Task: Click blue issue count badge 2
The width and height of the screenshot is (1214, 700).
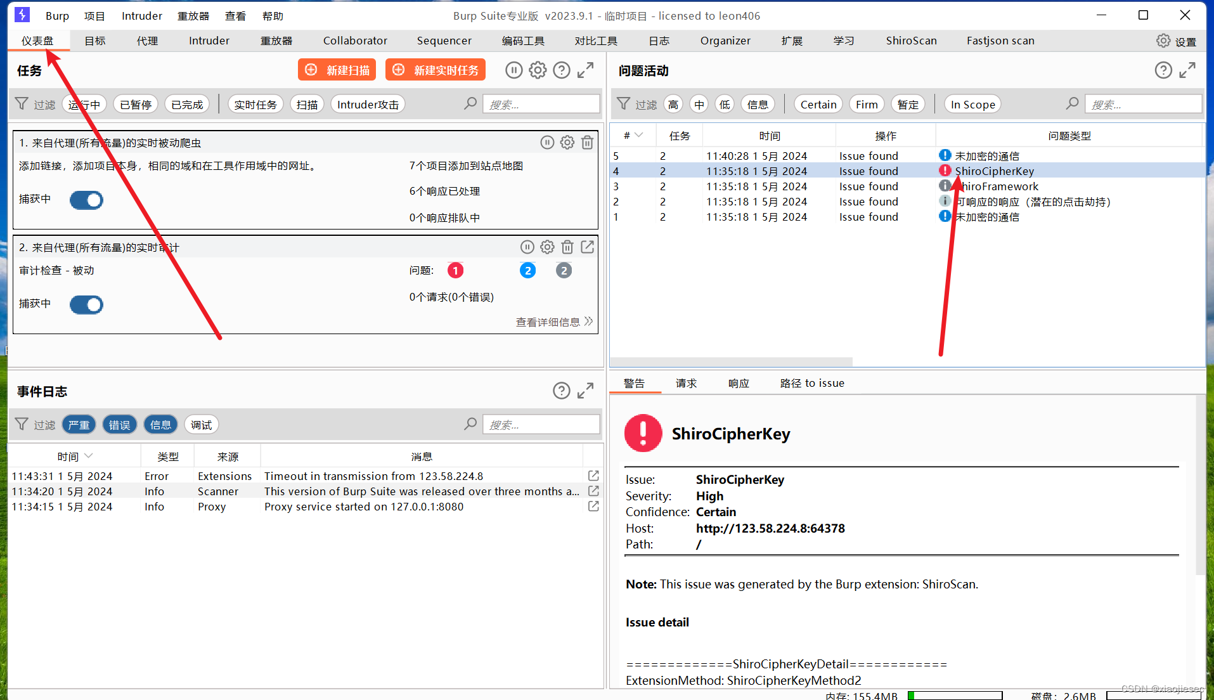Action: 527,271
